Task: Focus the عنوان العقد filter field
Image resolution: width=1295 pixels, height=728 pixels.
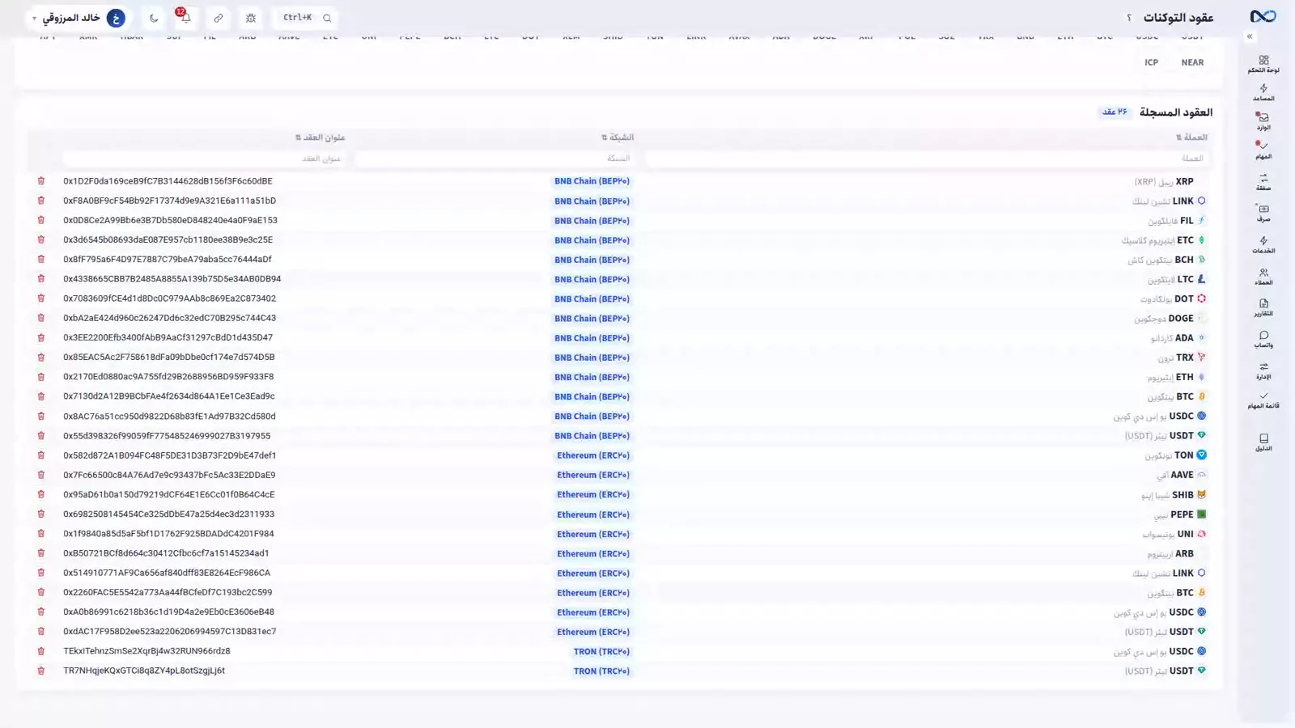Action: click(x=203, y=159)
